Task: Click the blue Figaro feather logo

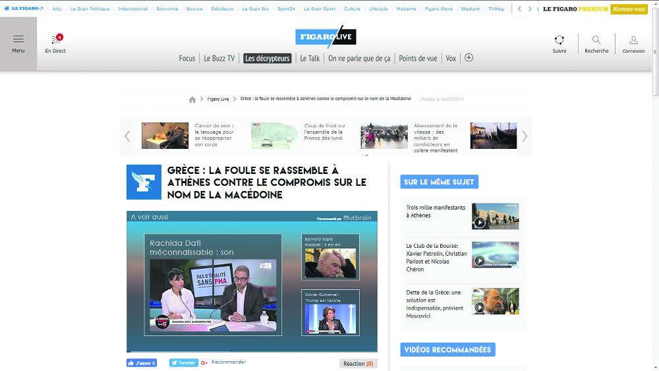Action: coord(144,182)
